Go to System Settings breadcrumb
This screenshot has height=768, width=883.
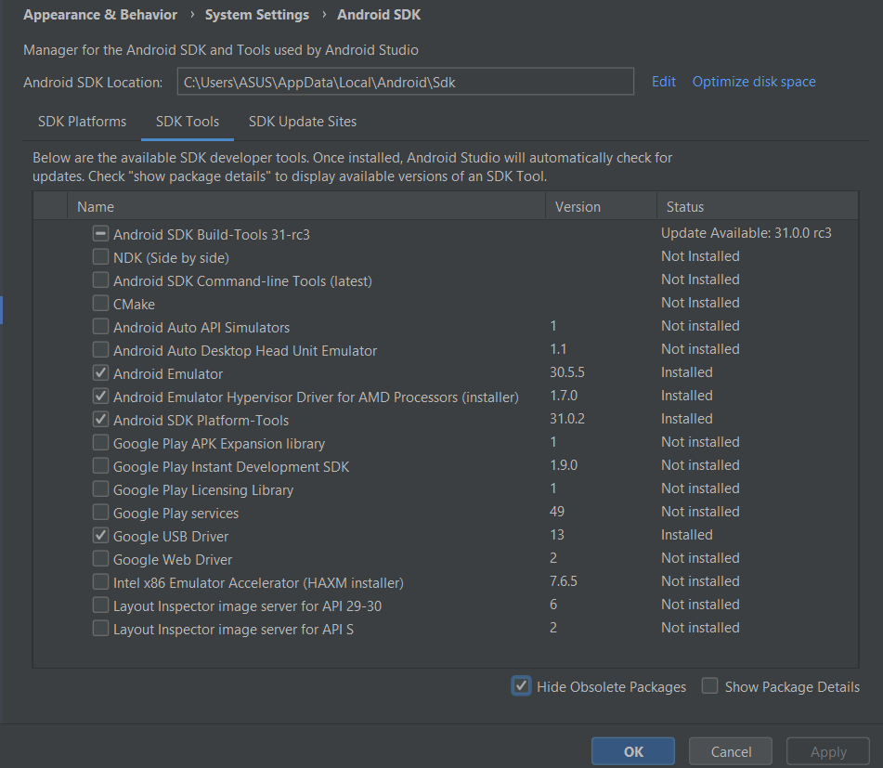(257, 15)
